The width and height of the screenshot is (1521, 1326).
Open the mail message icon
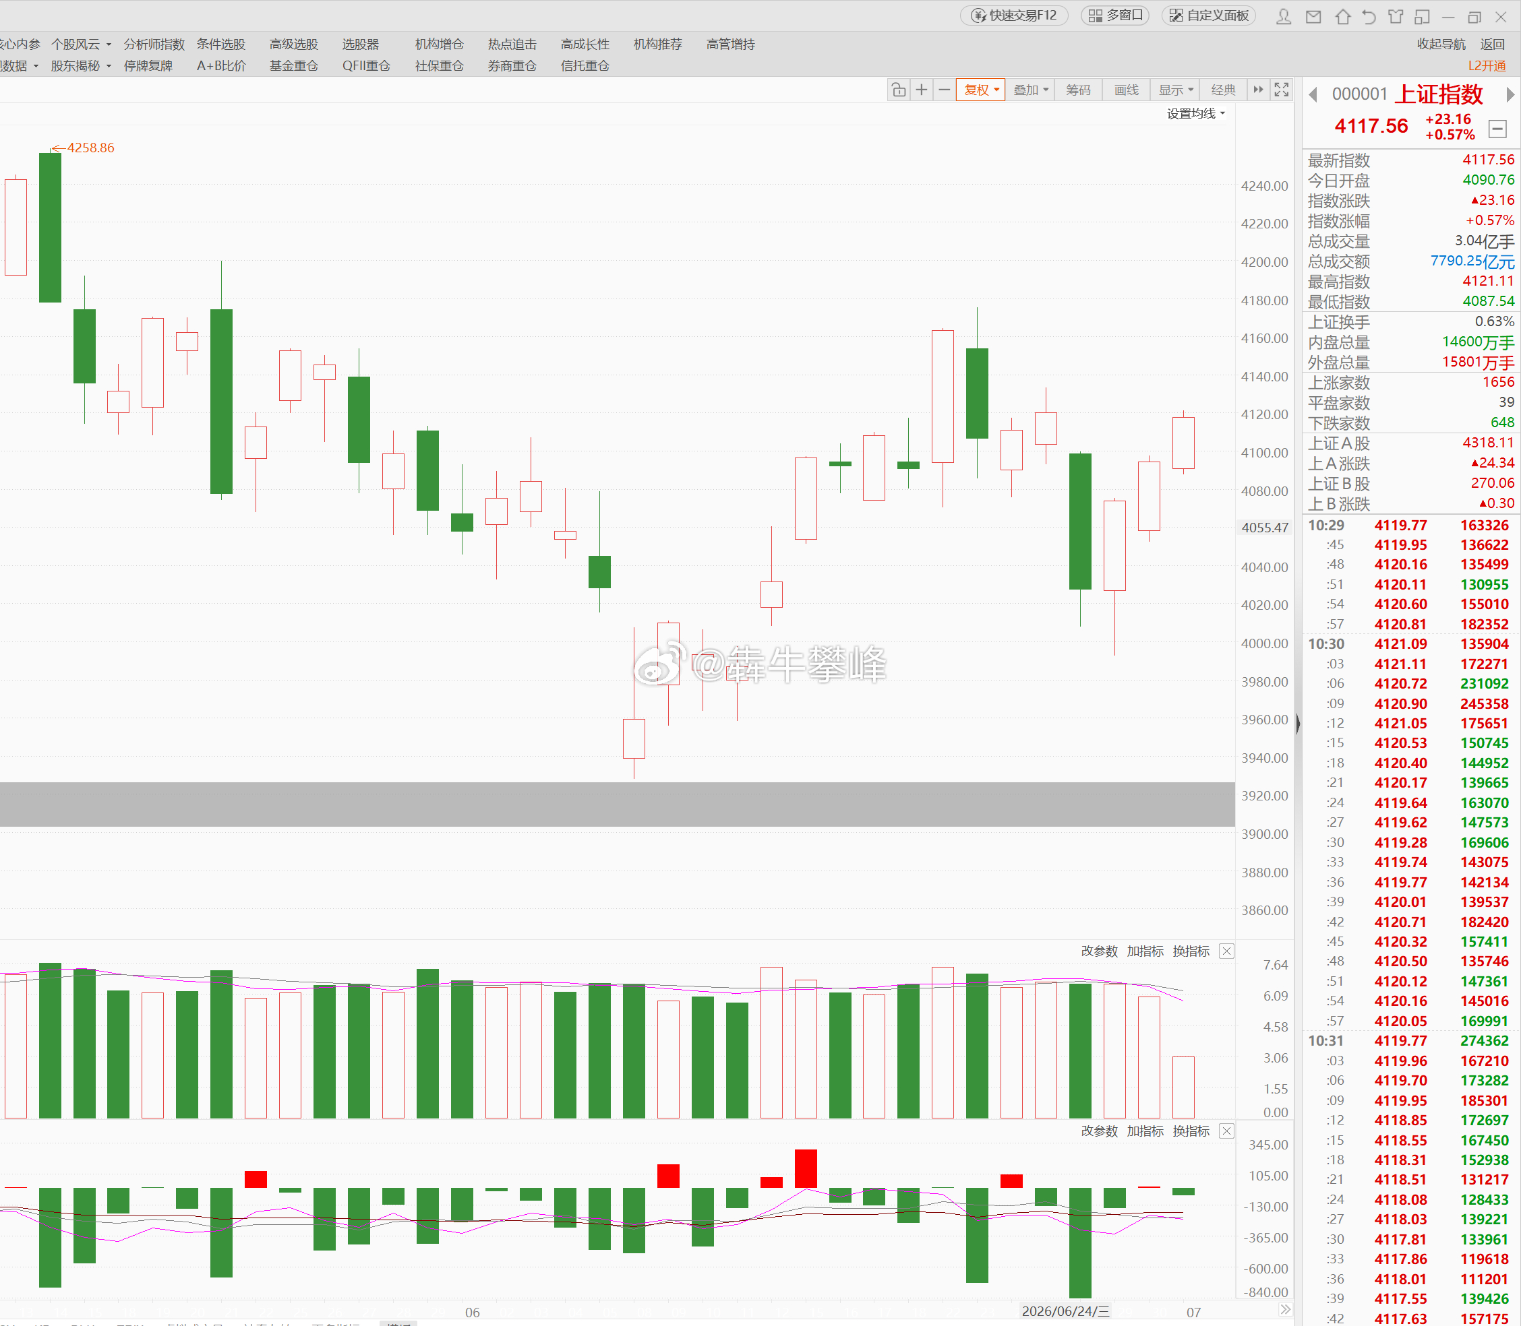(1313, 16)
